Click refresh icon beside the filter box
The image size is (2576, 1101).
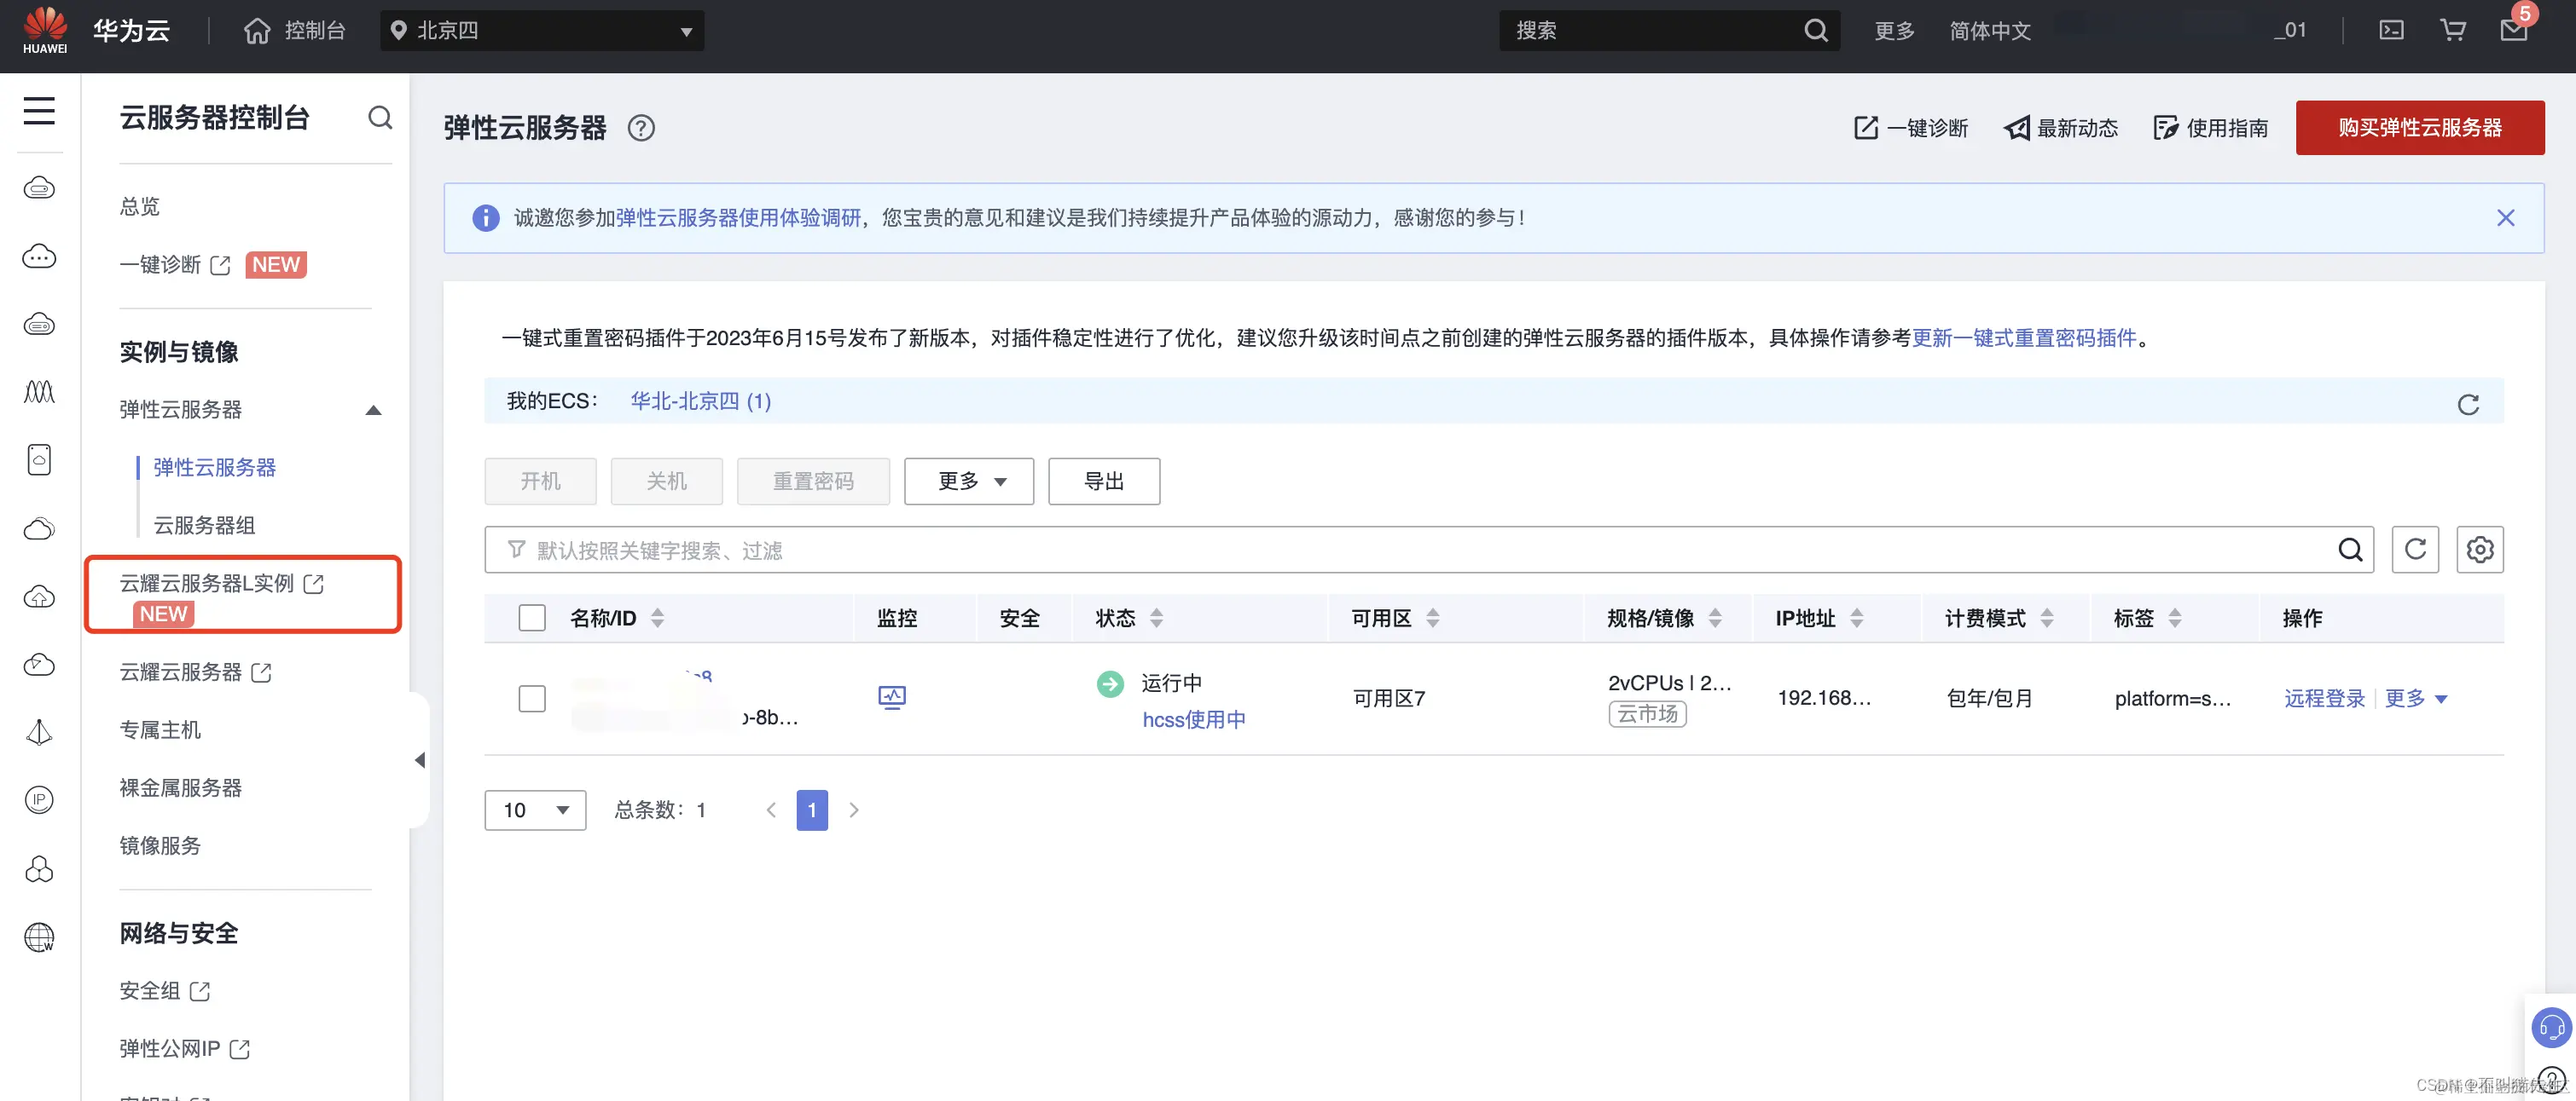tap(2415, 550)
